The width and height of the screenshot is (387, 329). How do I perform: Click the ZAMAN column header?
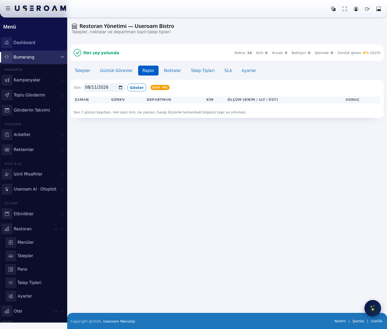point(82,99)
